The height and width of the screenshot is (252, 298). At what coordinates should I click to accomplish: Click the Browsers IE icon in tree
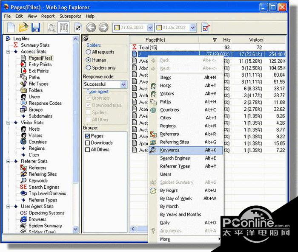click(x=23, y=219)
